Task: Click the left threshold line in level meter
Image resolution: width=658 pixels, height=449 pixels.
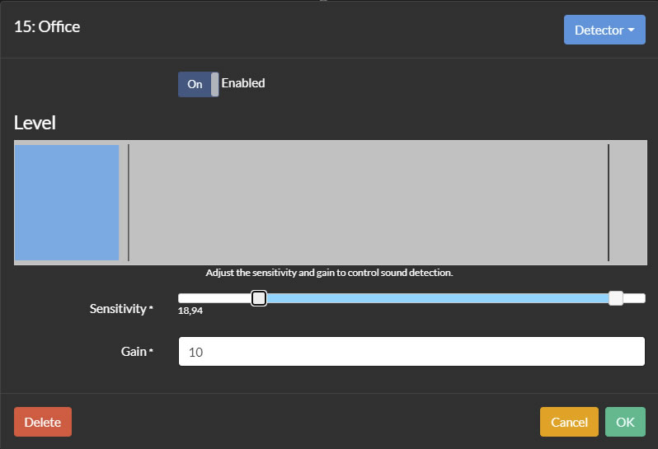Action: tap(129, 203)
